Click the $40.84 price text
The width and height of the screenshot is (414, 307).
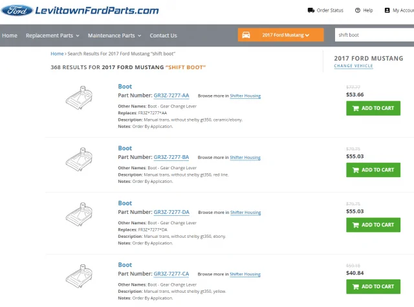[355, 273]
